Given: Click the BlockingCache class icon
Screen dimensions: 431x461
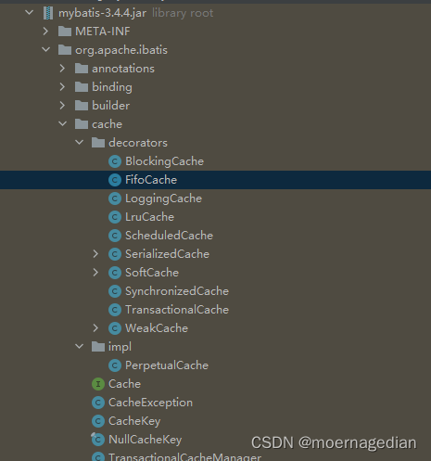Looking at the screenshot, I should pyautogui.click(x=115, y=161).
